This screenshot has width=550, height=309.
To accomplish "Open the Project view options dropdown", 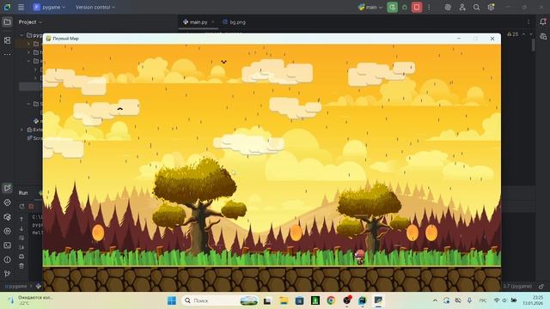I will [x=30, y=22].
